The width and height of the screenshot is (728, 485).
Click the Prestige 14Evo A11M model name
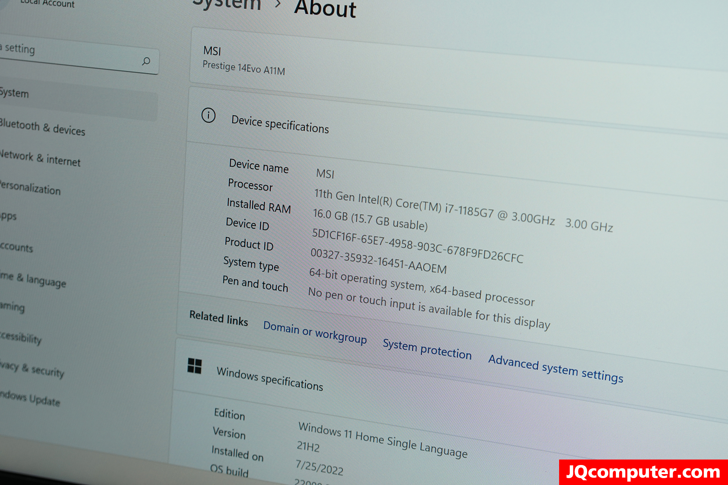[x=244, y=68]
